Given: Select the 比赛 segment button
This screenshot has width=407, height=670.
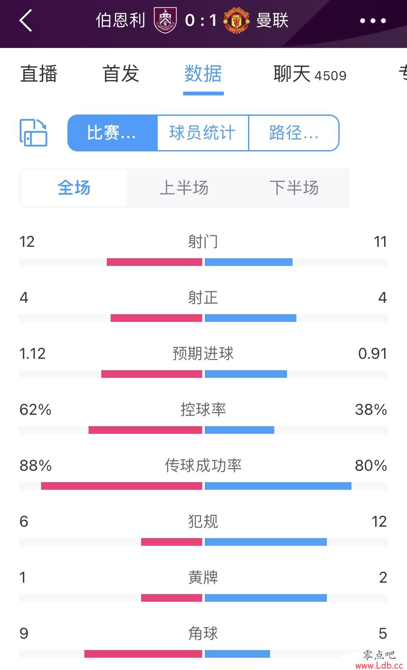Looking at the screenshot, I should (x=112, y=133).
